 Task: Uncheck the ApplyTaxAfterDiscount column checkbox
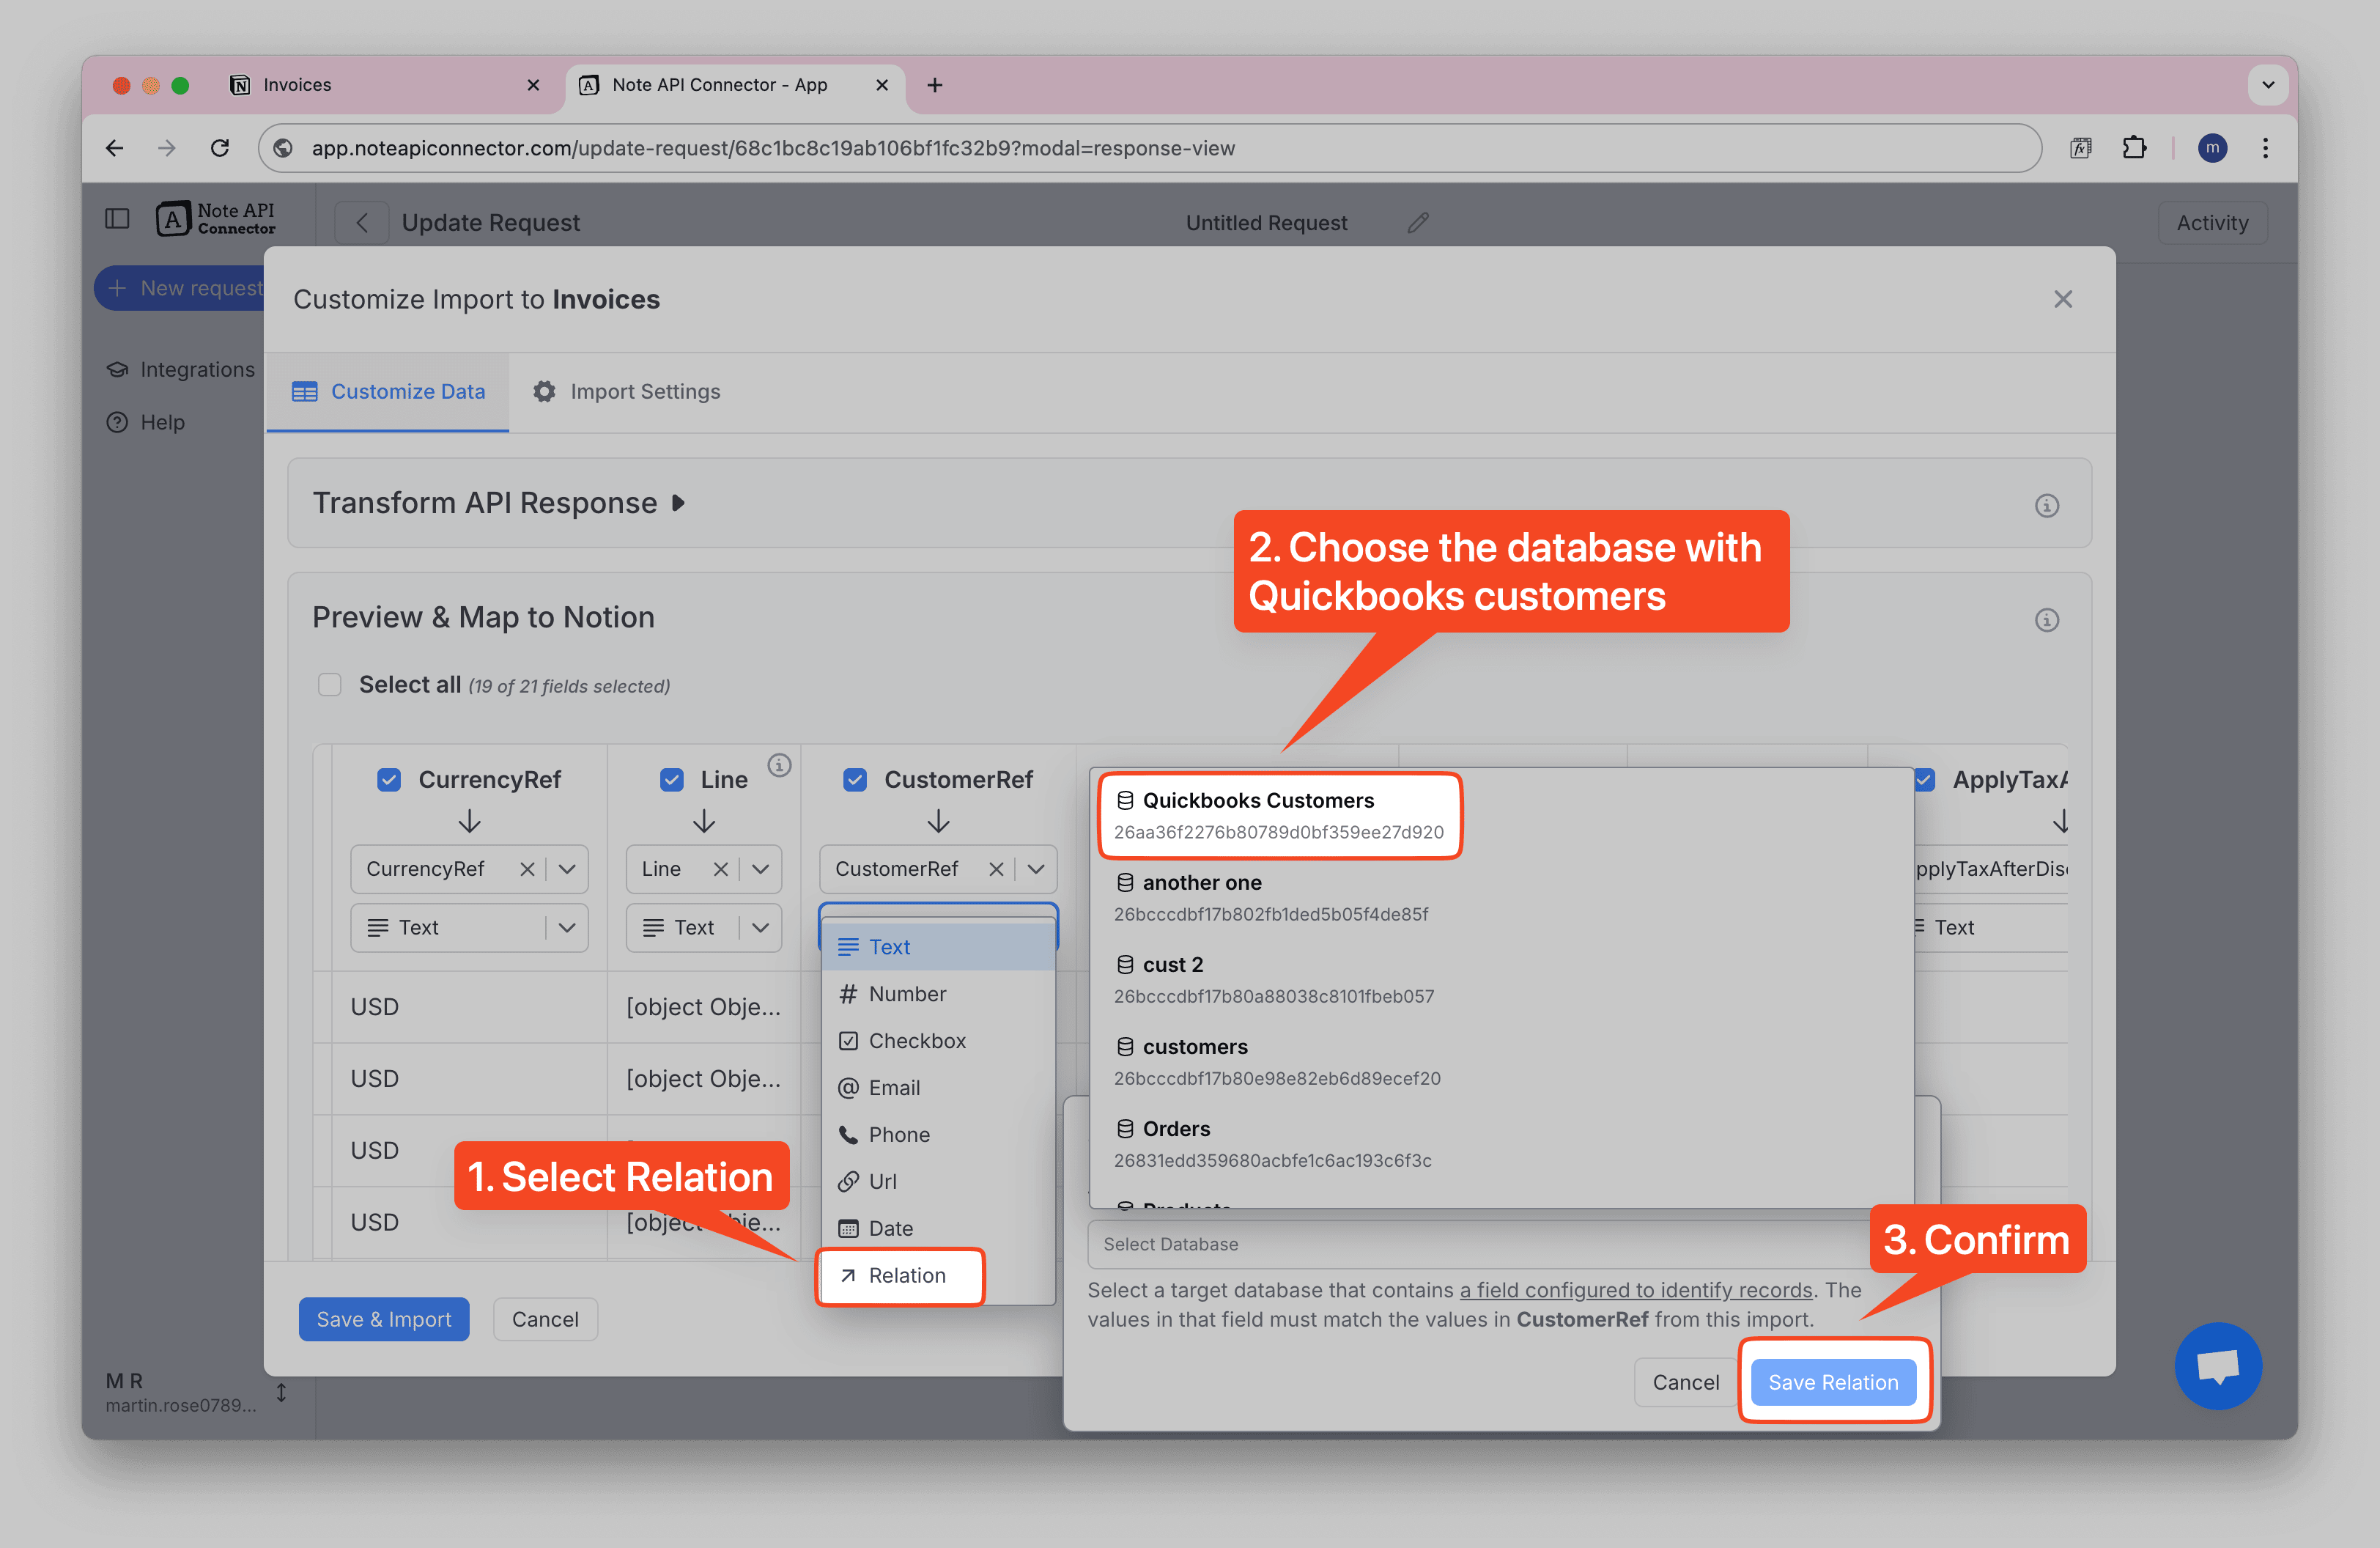pyautogui.click(x=1924, y=779)
